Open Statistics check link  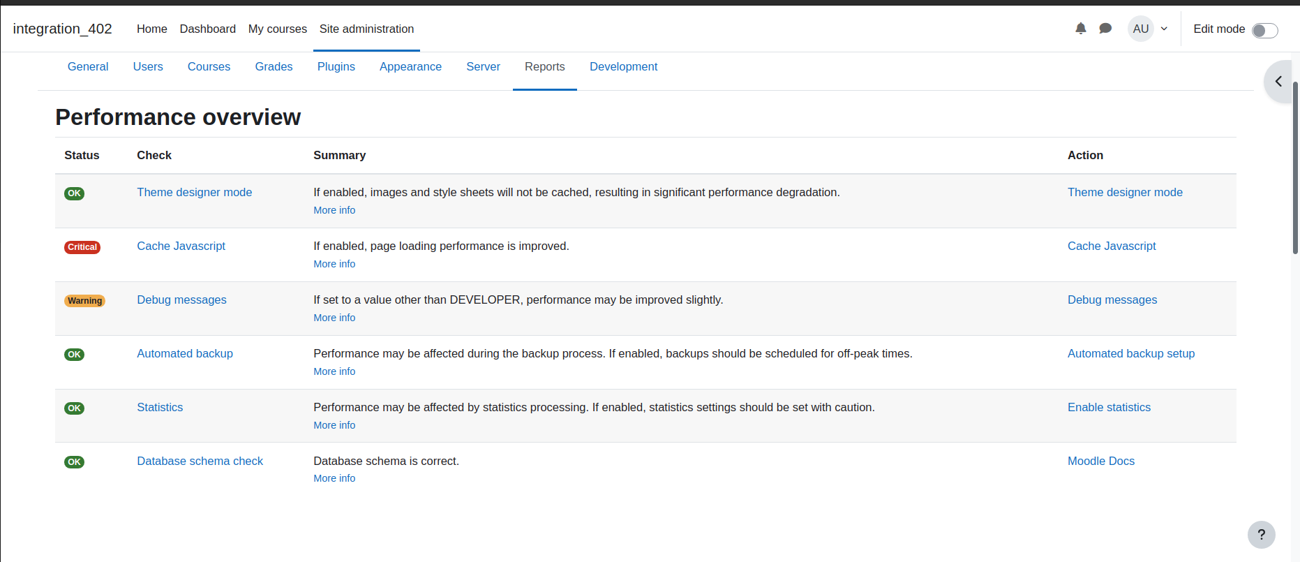[x=160, y=407]
